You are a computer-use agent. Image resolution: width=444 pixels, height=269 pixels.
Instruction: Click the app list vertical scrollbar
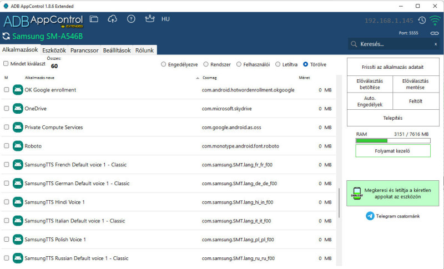(339, 203)
